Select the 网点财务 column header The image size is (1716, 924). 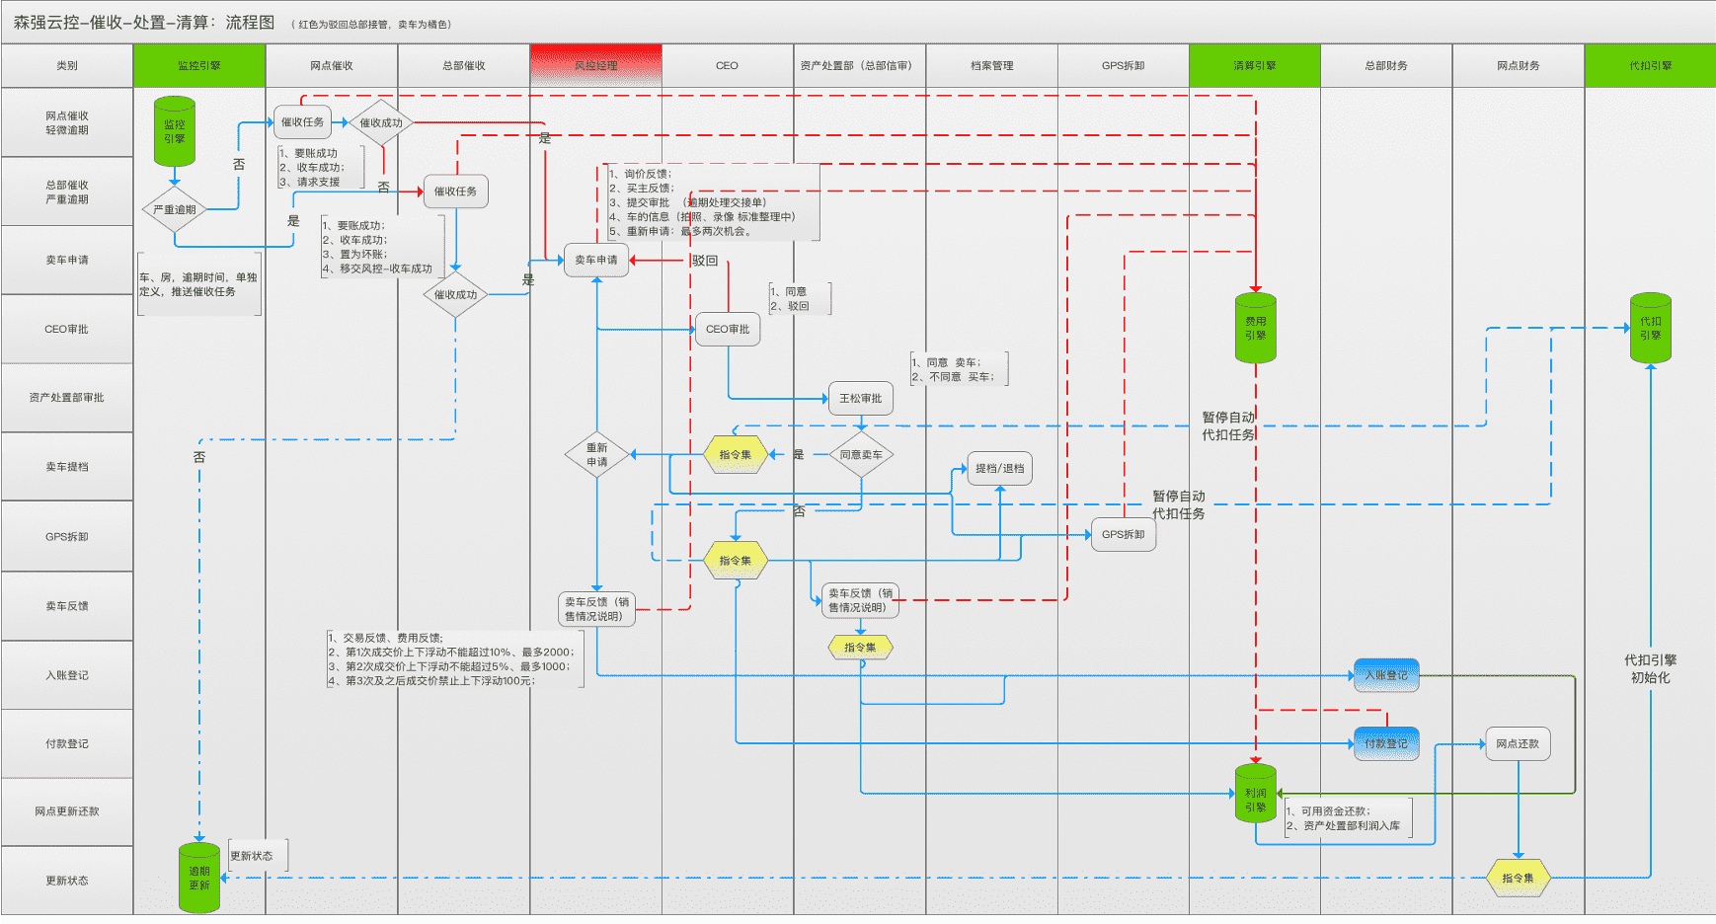click(1519, 65)
